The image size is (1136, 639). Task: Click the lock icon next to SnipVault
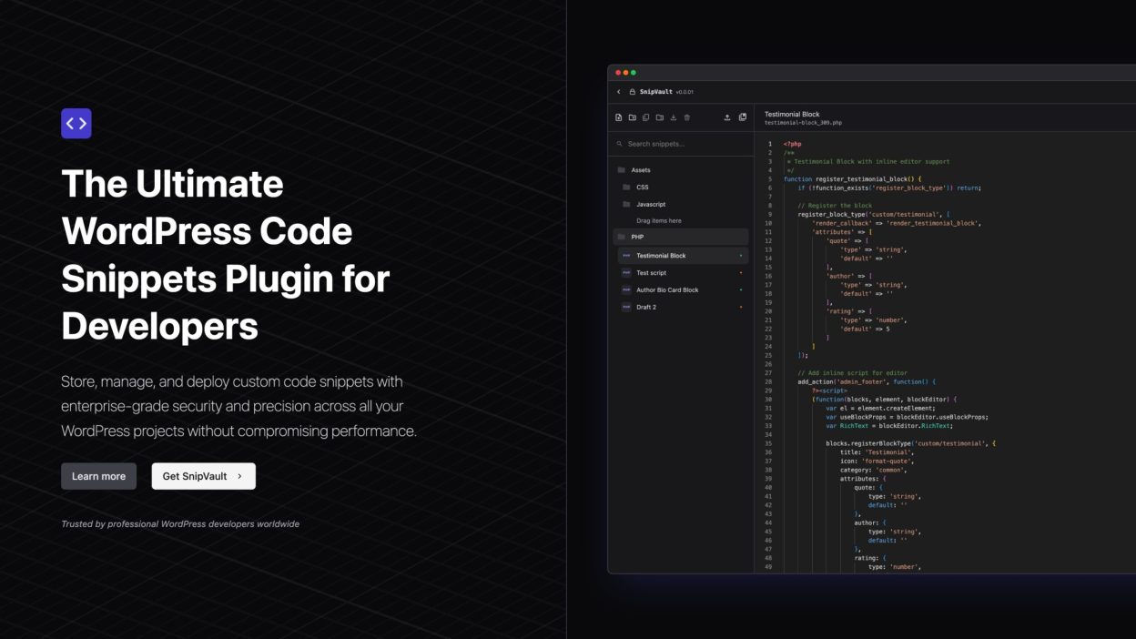[633, 92]
